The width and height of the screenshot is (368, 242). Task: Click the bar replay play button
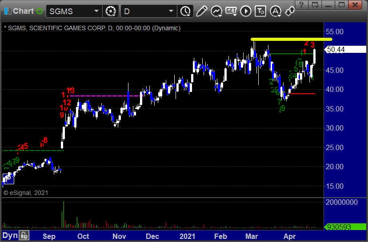(246, 11)
